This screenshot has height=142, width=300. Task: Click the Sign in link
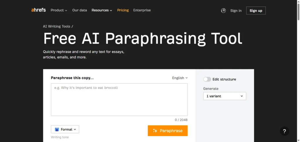(x=236, y=11)
